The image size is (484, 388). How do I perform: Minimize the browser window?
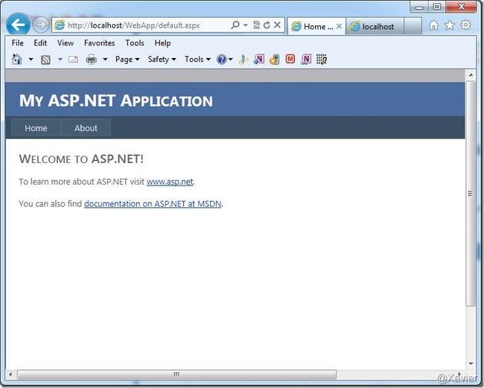click(x=419, y=7)
